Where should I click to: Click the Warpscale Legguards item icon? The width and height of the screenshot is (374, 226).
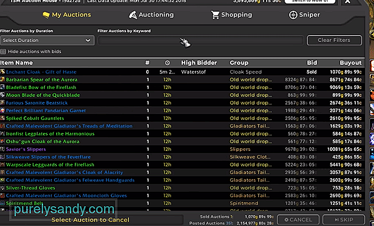[x=2, y=165]
